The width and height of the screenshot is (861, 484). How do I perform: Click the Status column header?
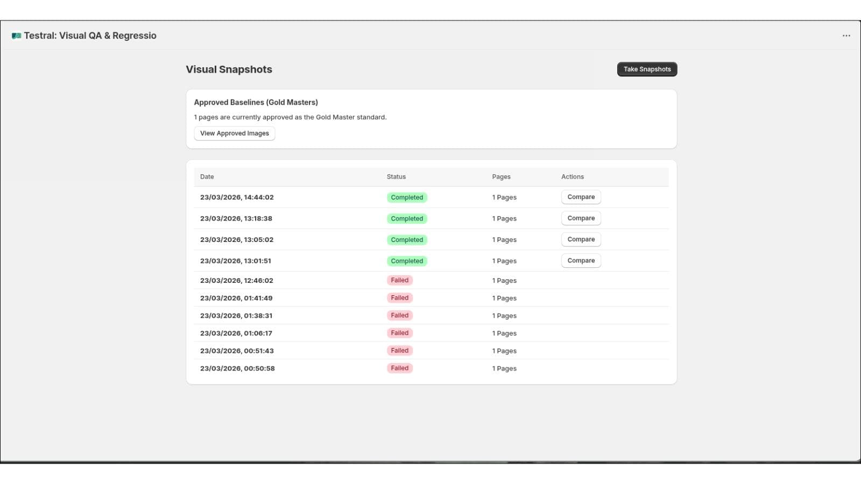pos(396,177)
